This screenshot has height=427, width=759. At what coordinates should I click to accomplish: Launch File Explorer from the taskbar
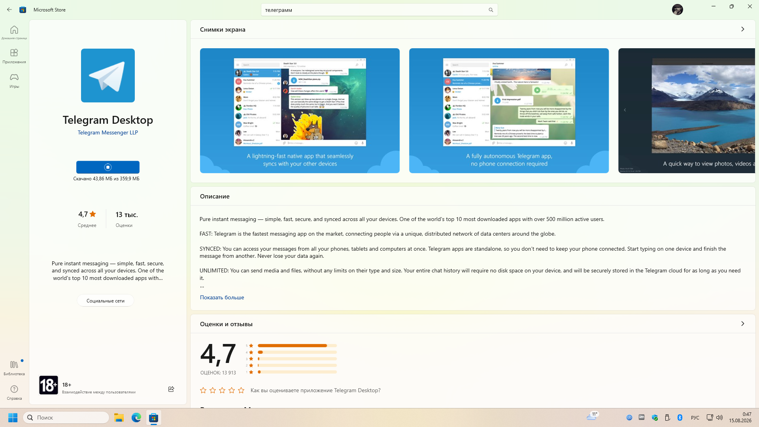(x=119, y=418)
